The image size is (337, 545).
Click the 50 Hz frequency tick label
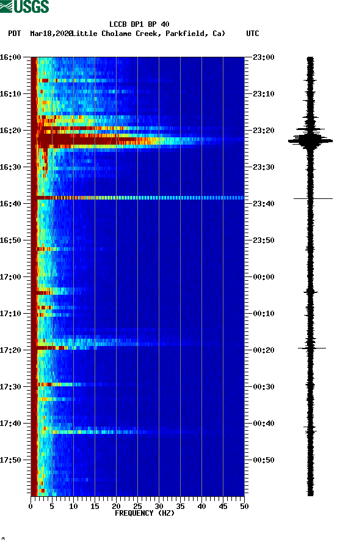pos(244,507)
